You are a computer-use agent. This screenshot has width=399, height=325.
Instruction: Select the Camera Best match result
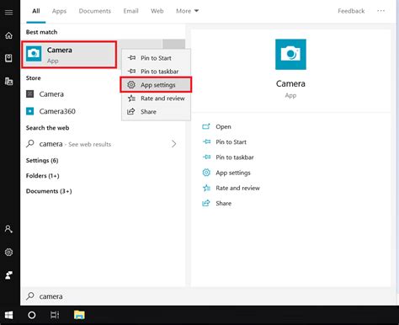[x=69, y=55]
